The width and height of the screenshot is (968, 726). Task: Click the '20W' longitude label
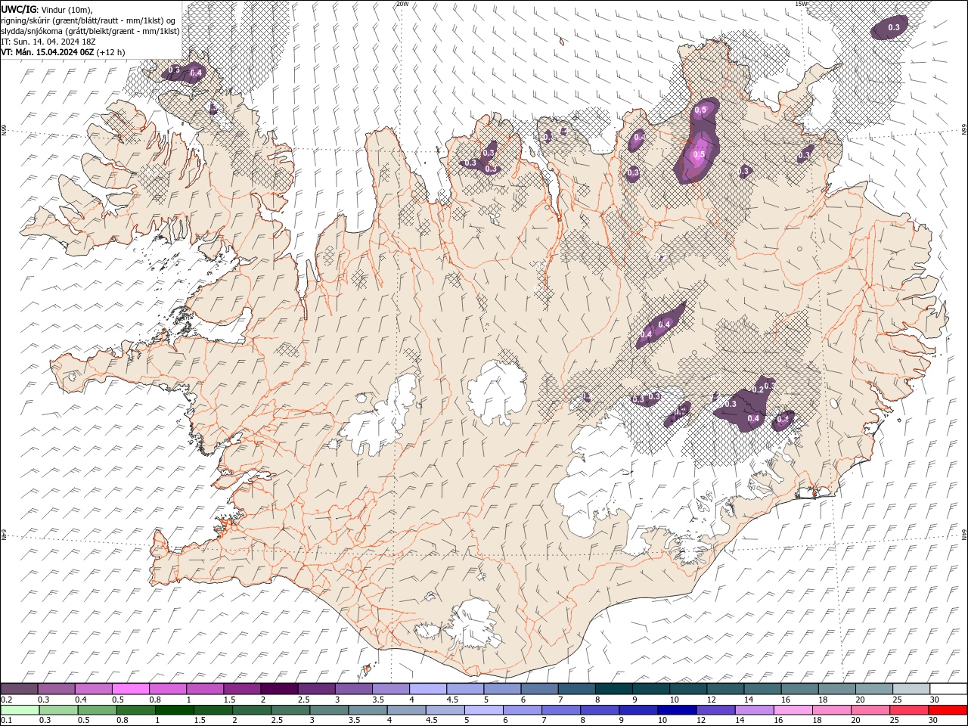point(402,4)
